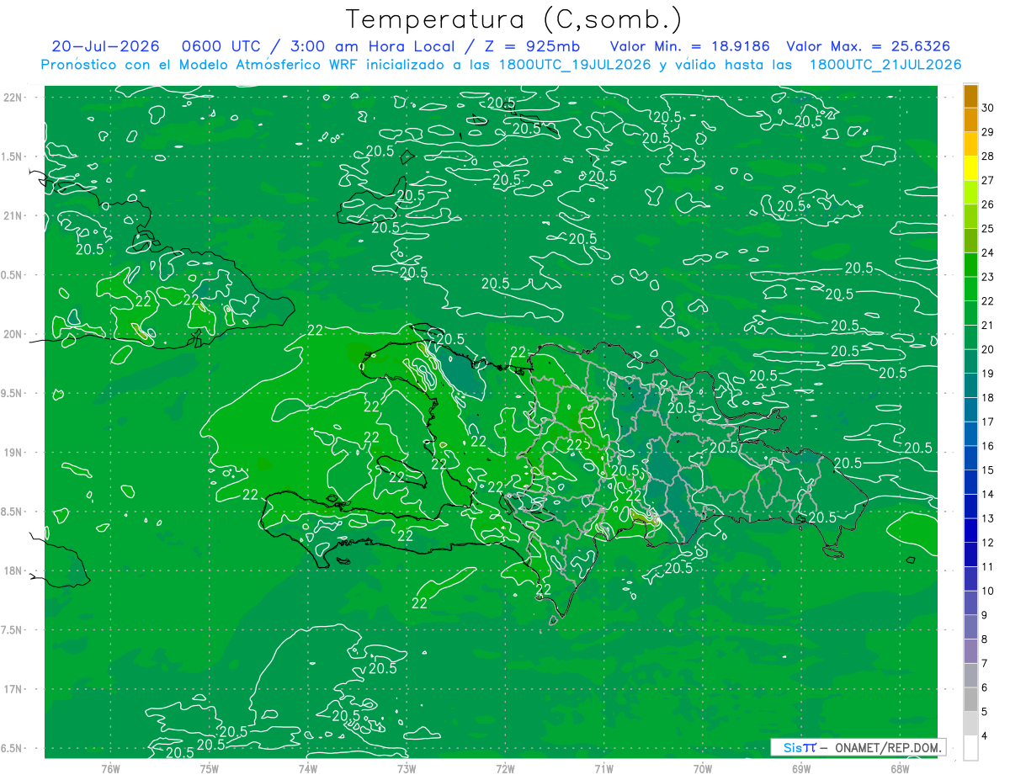Click color scale label "21"

pos(987,325)
